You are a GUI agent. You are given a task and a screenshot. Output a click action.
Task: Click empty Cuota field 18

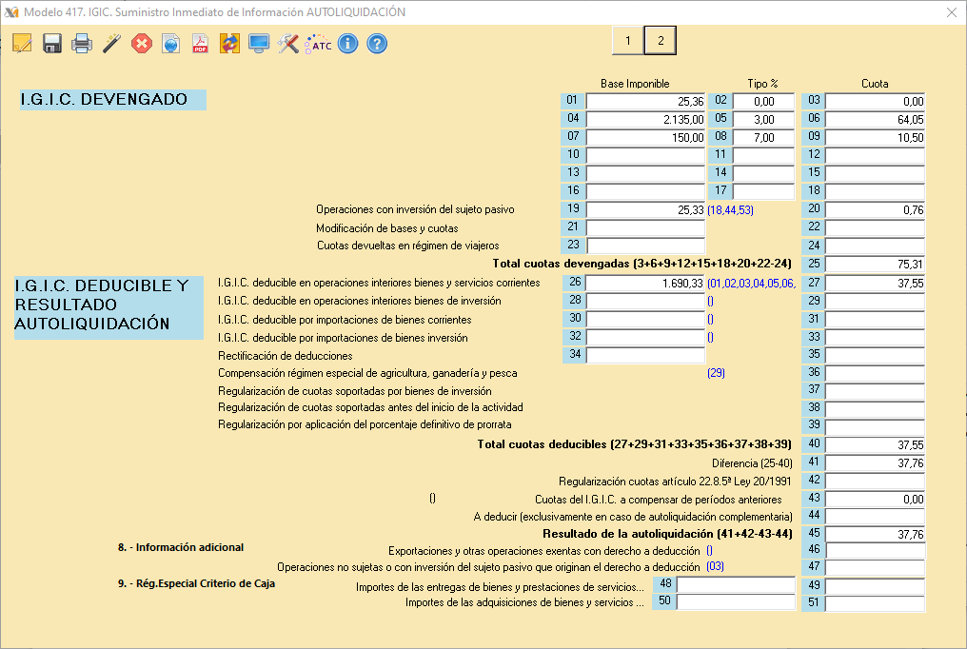pyautogui.click(x=875, y=191)
